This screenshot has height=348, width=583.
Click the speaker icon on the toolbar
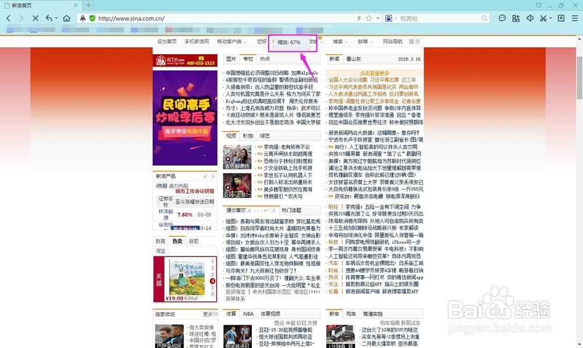click(530, 18)
